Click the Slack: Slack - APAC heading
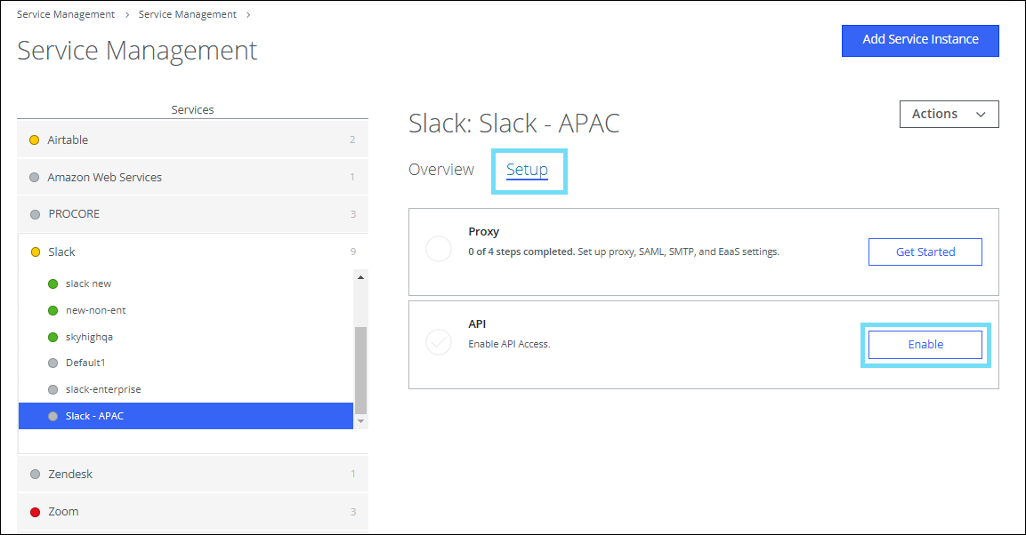 coord(513,124)
